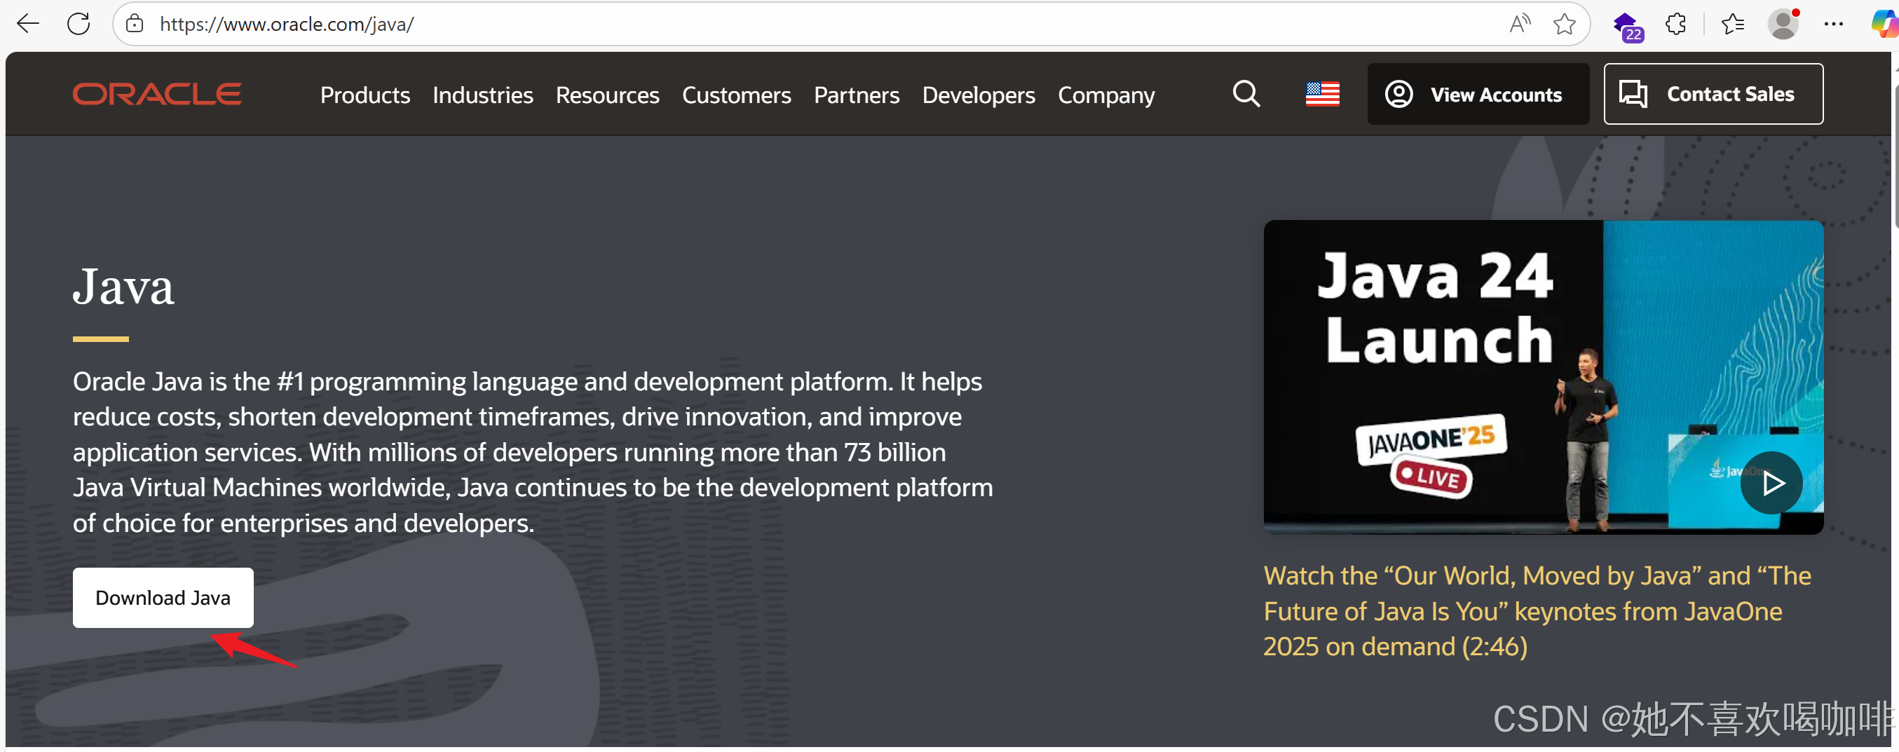1899x752 pixels.
Task: Open the Customers menu
Action: point(737,95)
